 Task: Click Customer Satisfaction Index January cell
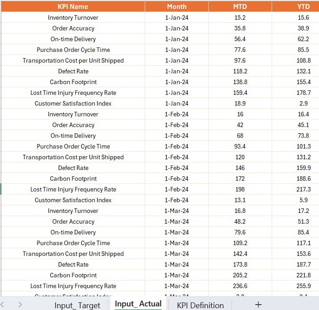pos(73,103)
